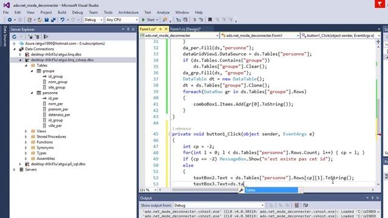Open the Analyze menu
Image resolution: width=388 pixels, height=218 pixels.
[163, 12]
